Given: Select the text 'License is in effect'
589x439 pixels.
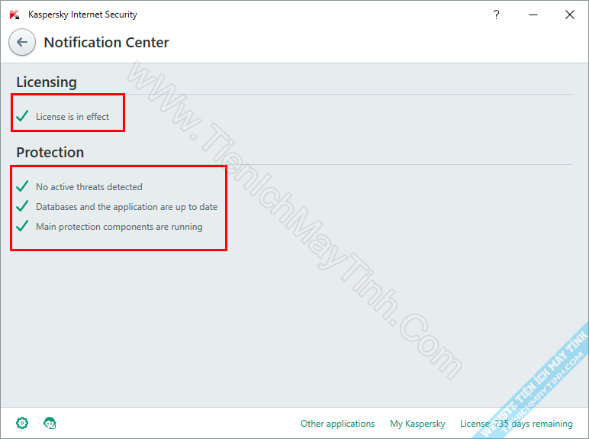Looking at the screenshot, I should (x=72, y=117).
